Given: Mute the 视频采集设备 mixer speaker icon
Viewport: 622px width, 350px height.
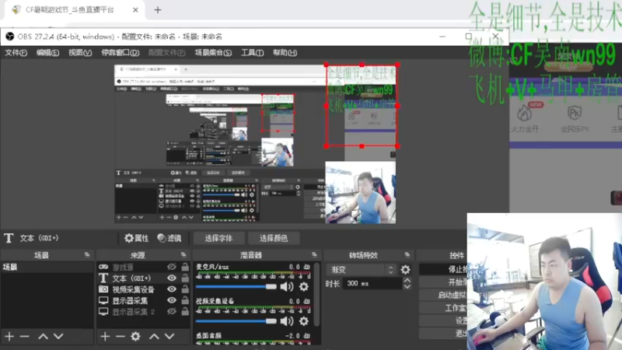Looking at the screenshot, I should tap(287, 321).
